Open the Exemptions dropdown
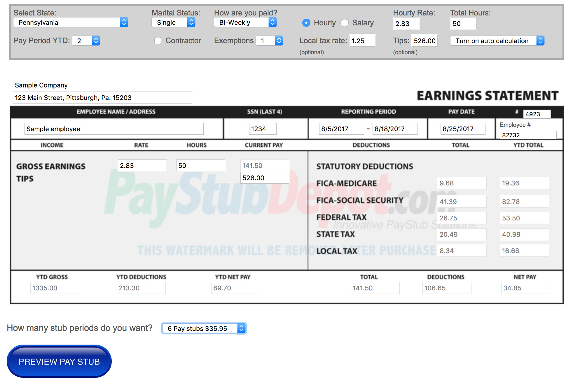Image resolution: width=573 pixels, height=386 pixels. (x=269, y=41)
